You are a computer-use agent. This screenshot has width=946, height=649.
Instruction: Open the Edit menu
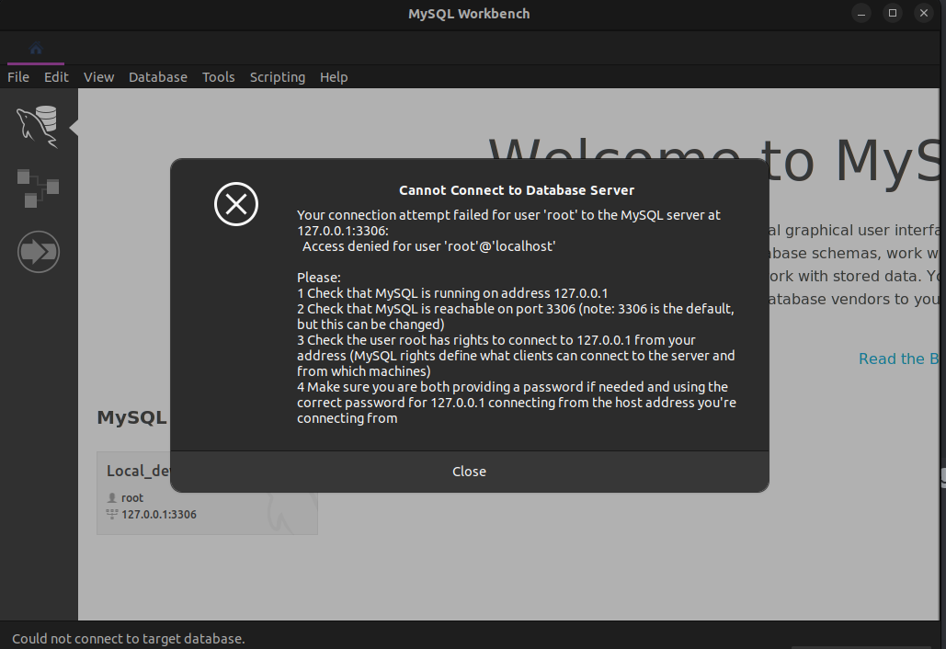(56, 77)
